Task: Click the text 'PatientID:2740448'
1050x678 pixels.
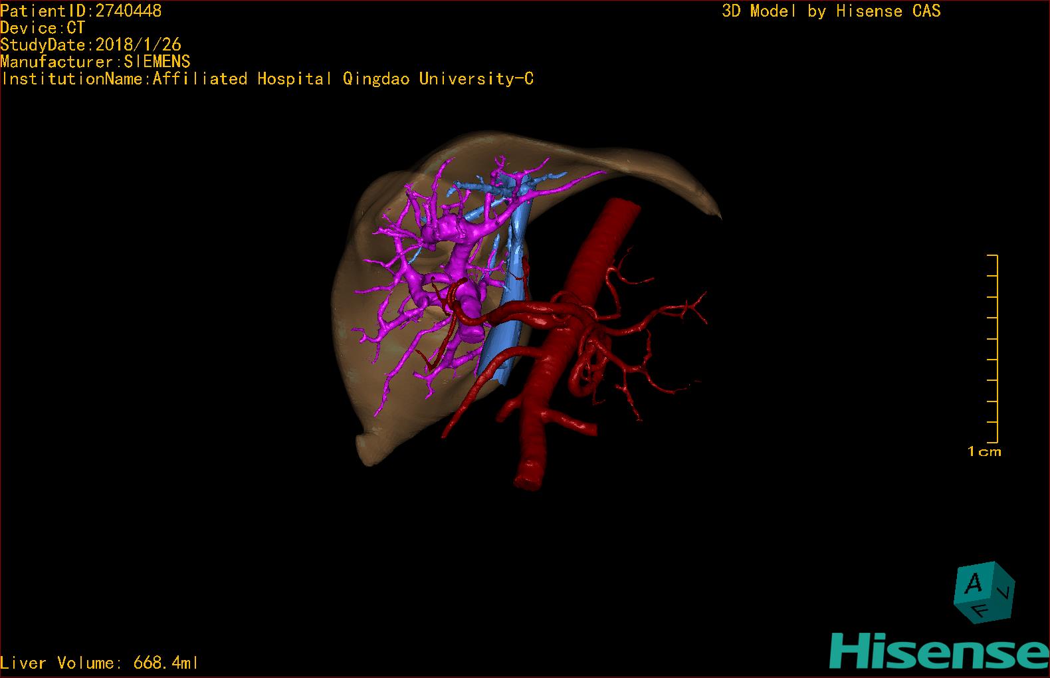Action: click(80, 11)
